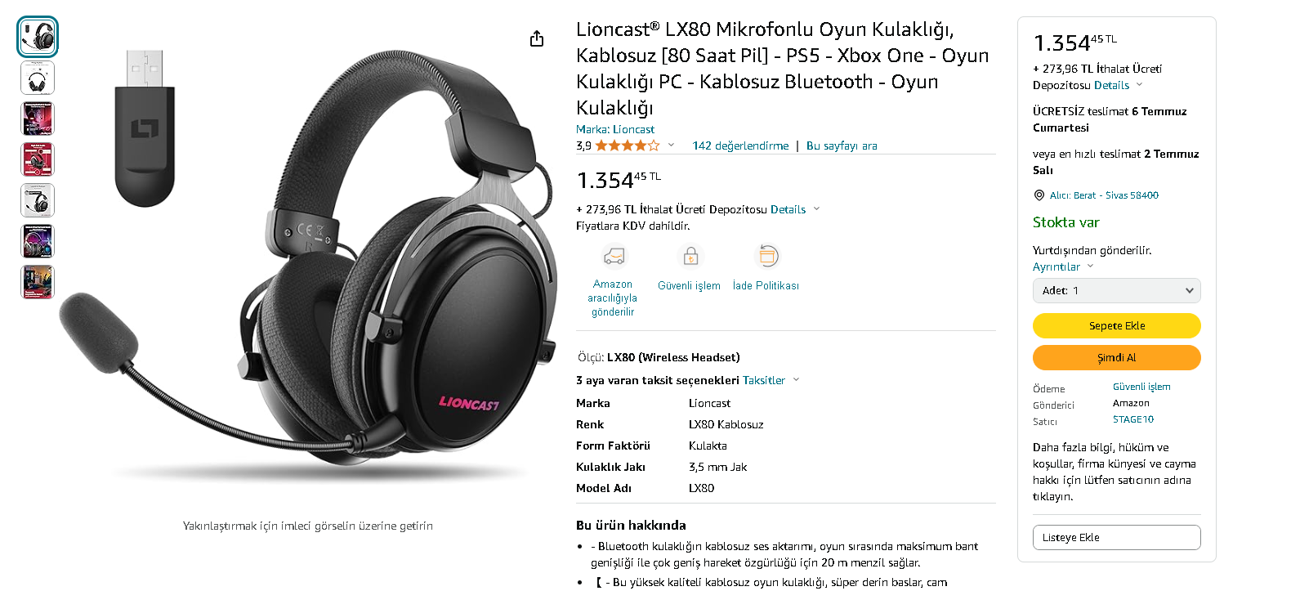Click the star rating icons

pos(627,146)
